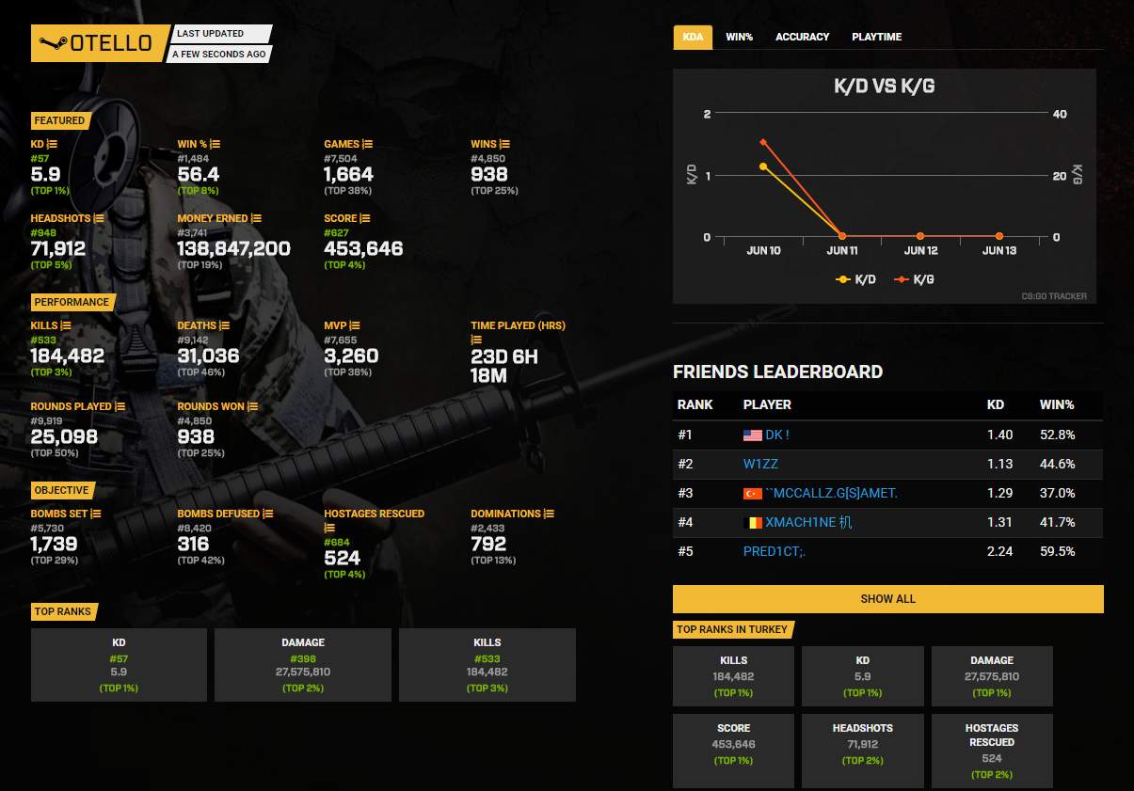
Task: Switch to the WIN% chart tab
Action: click(x=739, y=37)
